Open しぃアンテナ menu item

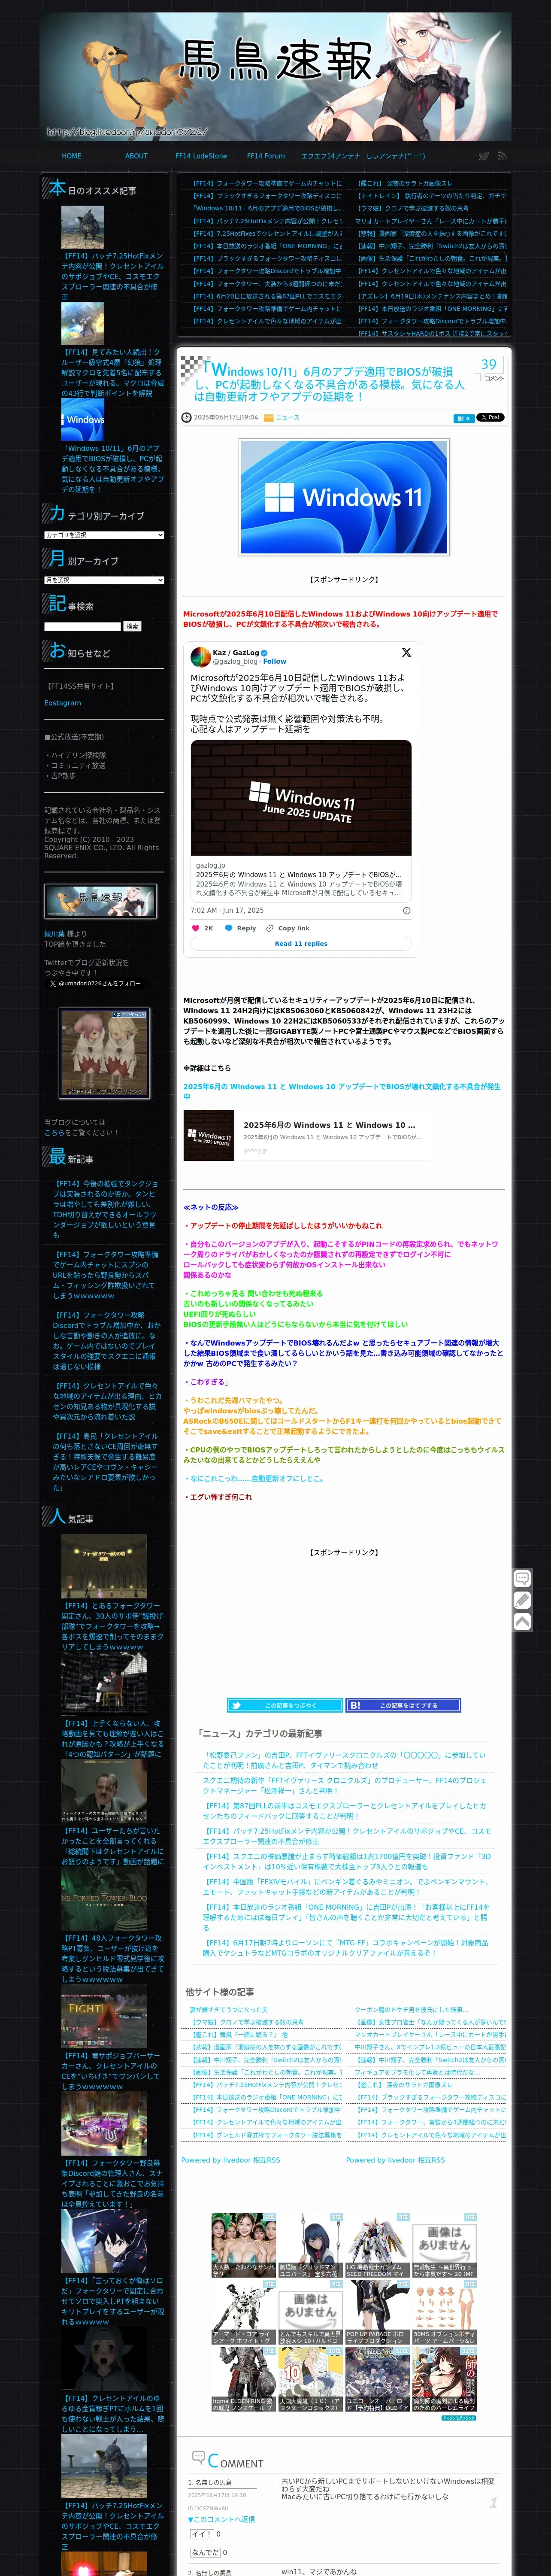396,156
